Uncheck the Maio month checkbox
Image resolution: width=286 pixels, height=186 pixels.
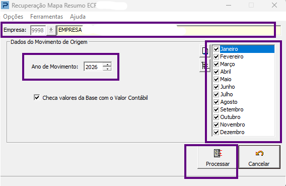pyautogui.click(x=217, y=80)
